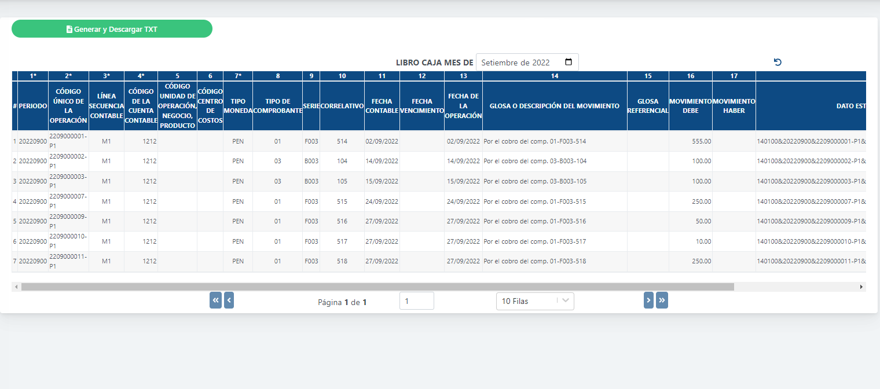Click the horizontal scrollbar thumb

(x=377, y=287)
